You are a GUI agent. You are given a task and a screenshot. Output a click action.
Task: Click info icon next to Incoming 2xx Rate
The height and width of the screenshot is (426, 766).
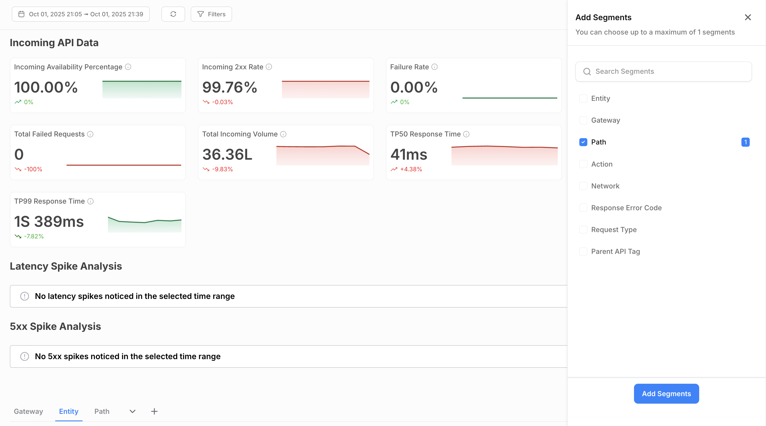[x=269, y=67]
